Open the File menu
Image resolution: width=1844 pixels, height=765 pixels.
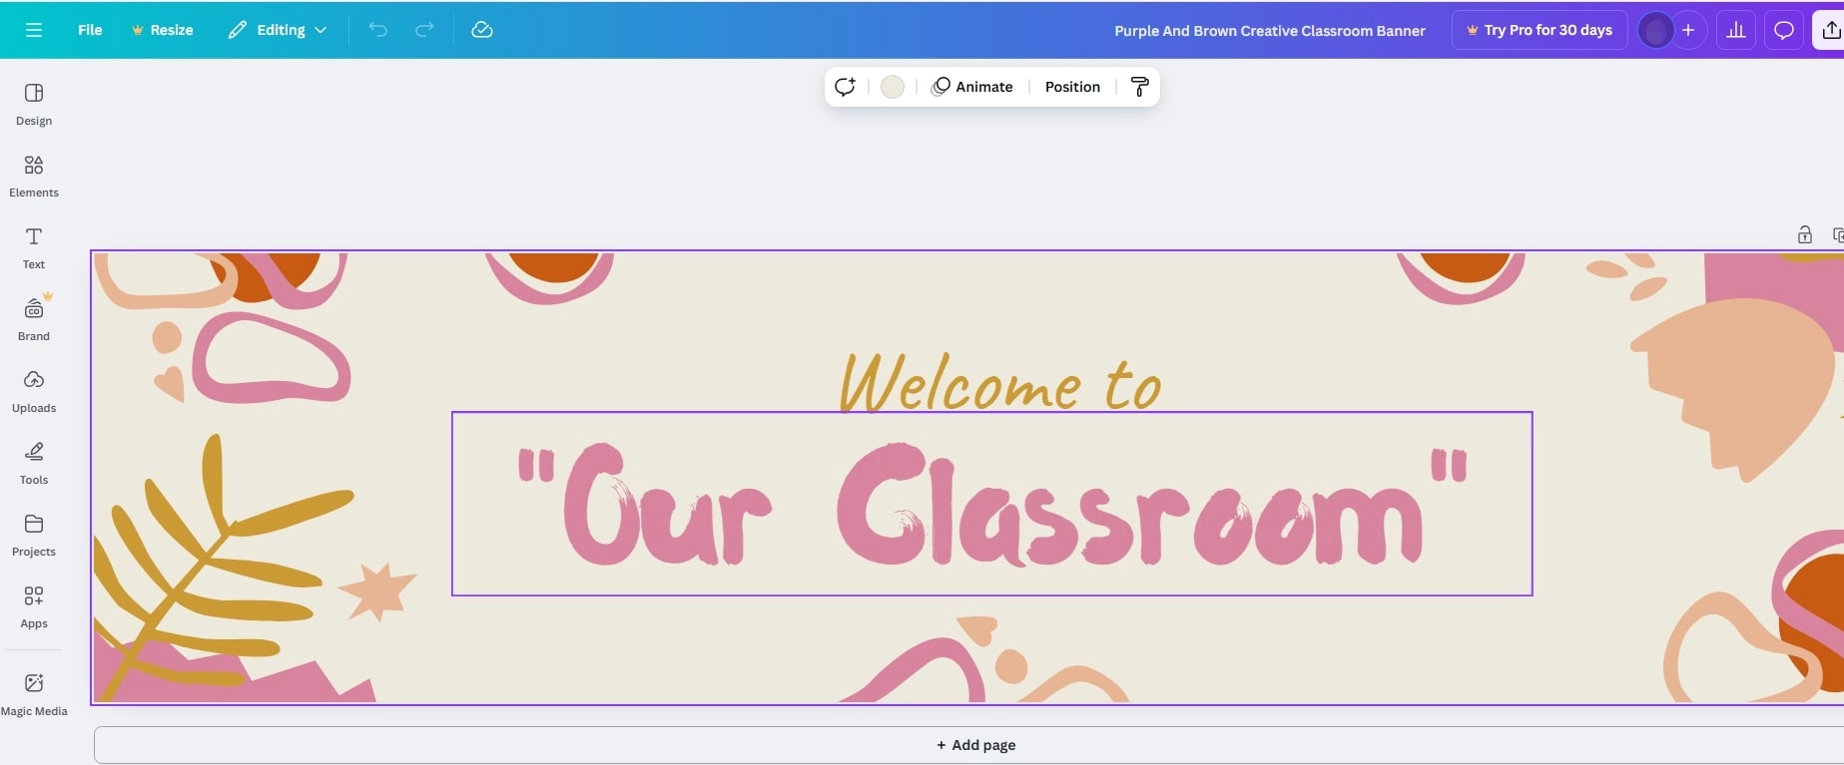(x=90, y=30)
